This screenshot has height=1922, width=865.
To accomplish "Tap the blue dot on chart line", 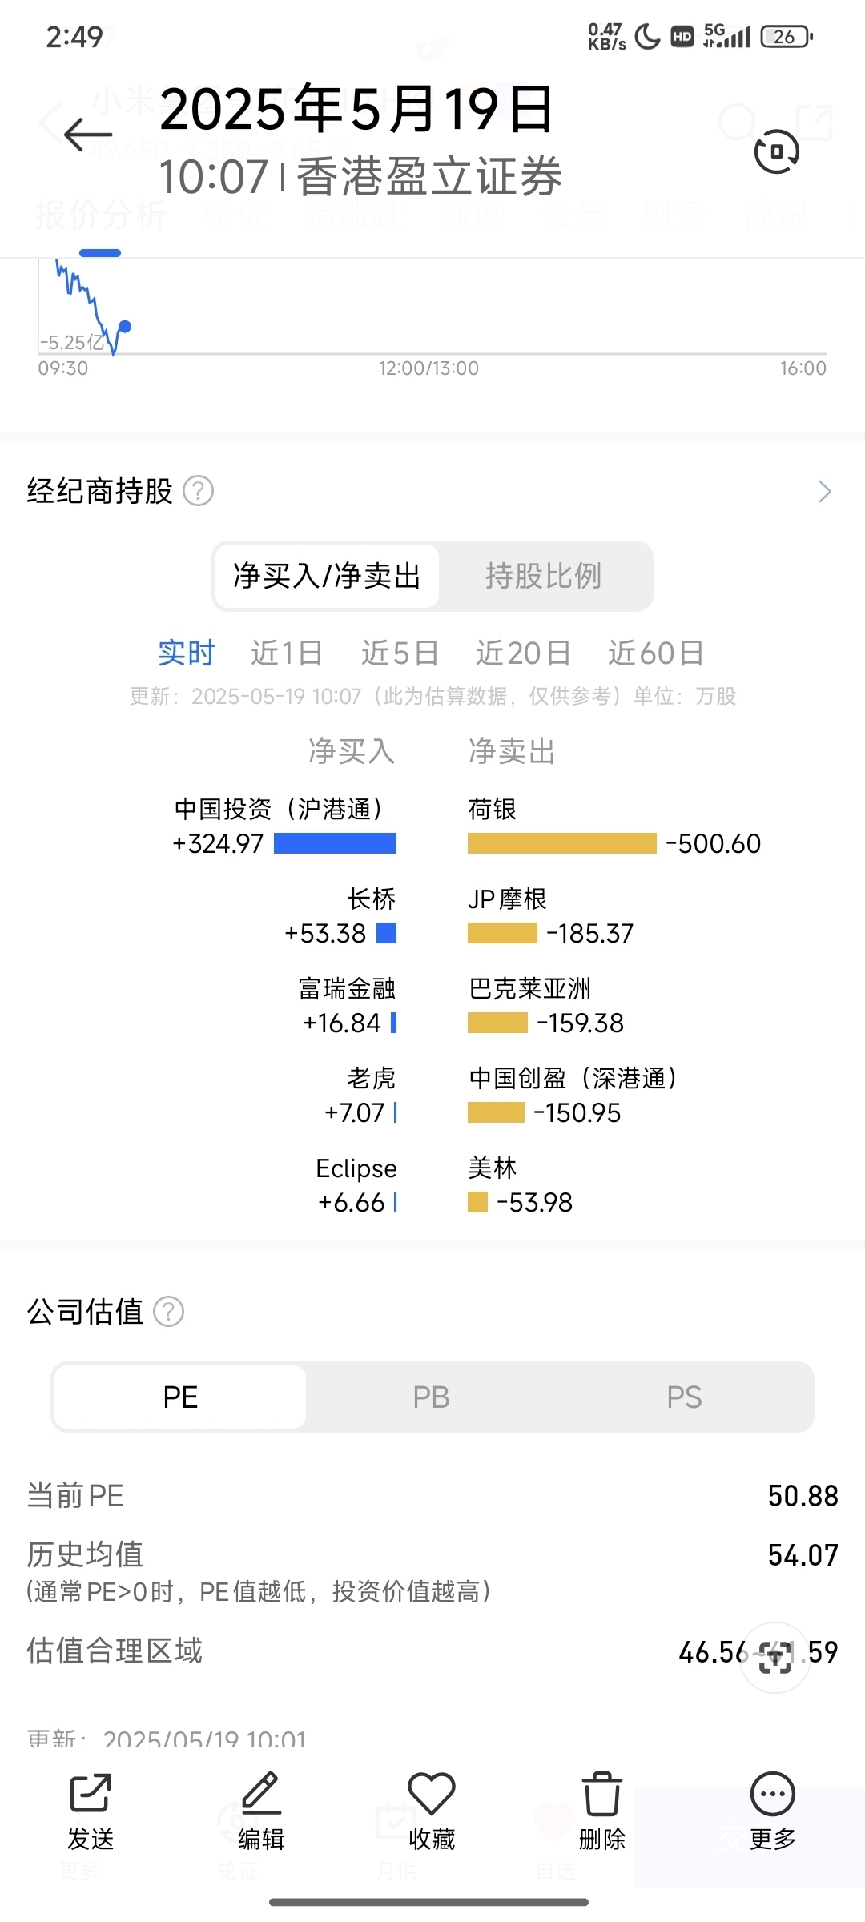I will pos(125,326).
